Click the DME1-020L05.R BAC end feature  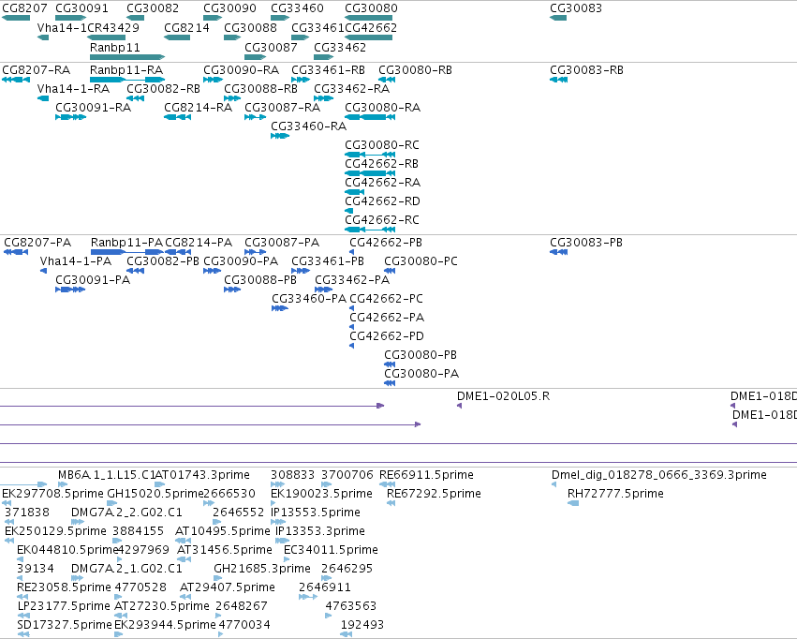[460, 406]
